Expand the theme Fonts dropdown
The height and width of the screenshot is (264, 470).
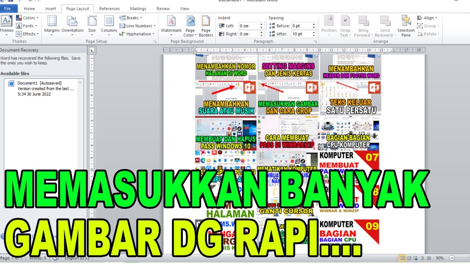[27, 26]
